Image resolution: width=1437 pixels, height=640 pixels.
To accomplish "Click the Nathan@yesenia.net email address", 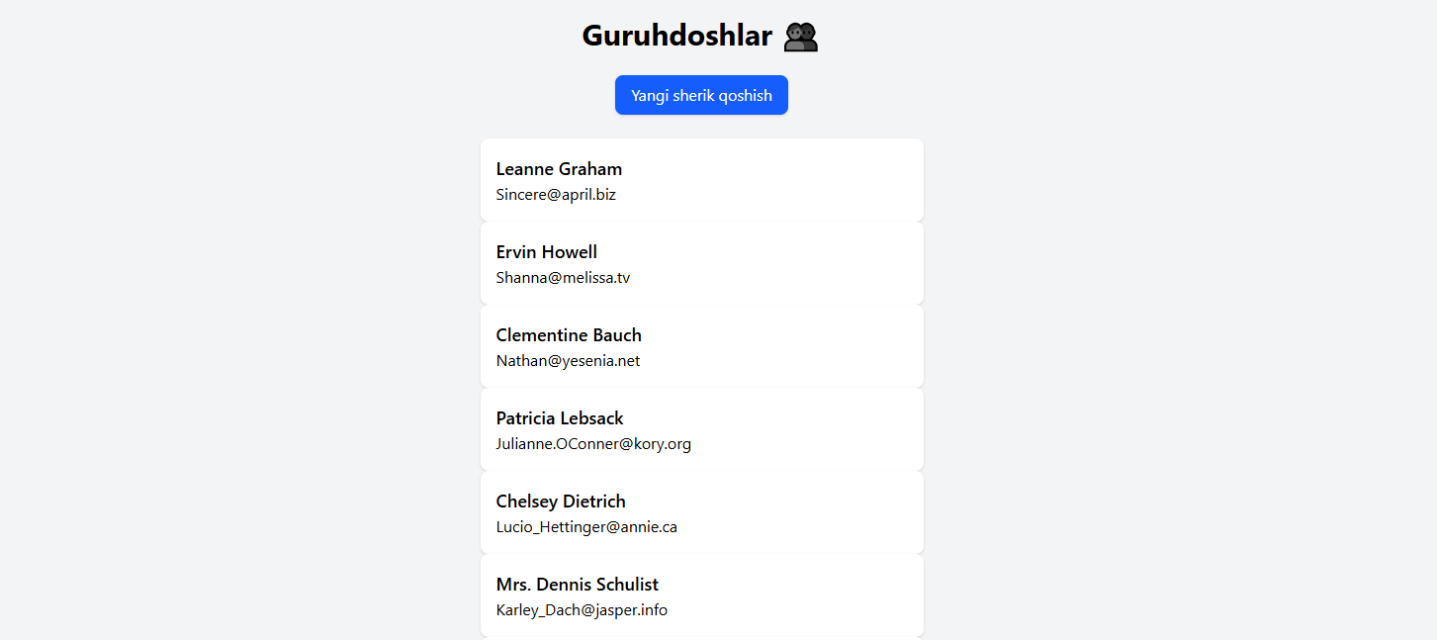I will tap(568, 361).
